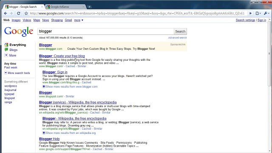Close the blogger - Google Search tab
272x153 pixels.
42,7
